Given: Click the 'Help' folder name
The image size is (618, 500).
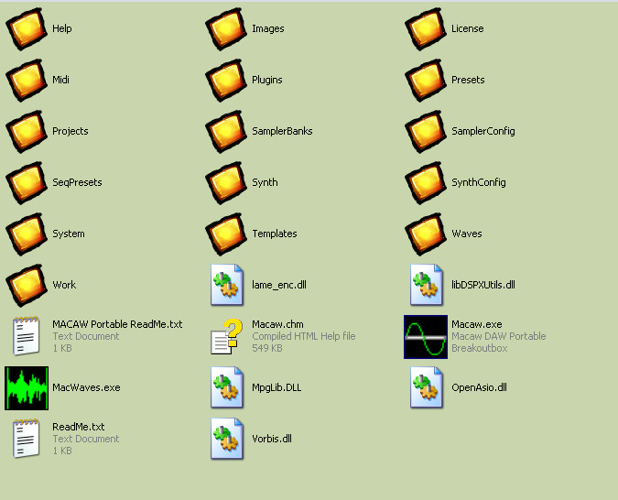Looking at the screenshot, I should click(x=62, y=28).
